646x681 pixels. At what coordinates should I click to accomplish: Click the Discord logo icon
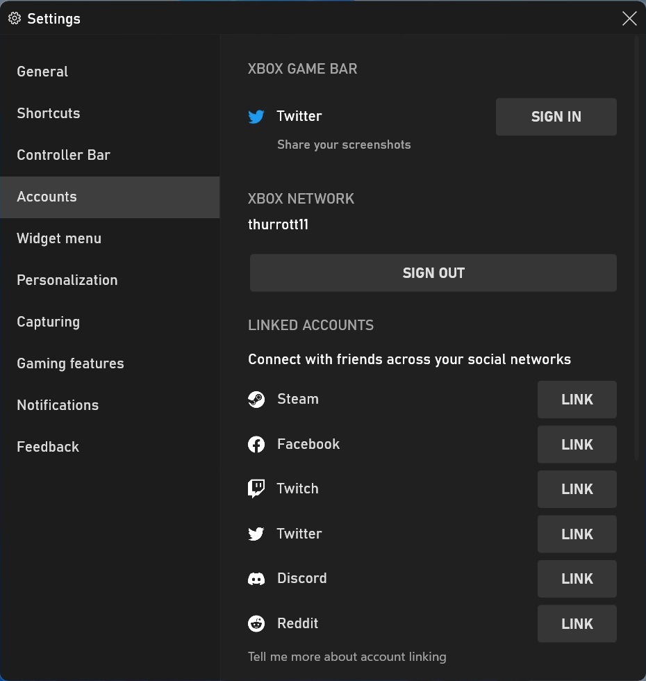click(x=256, y=579)
